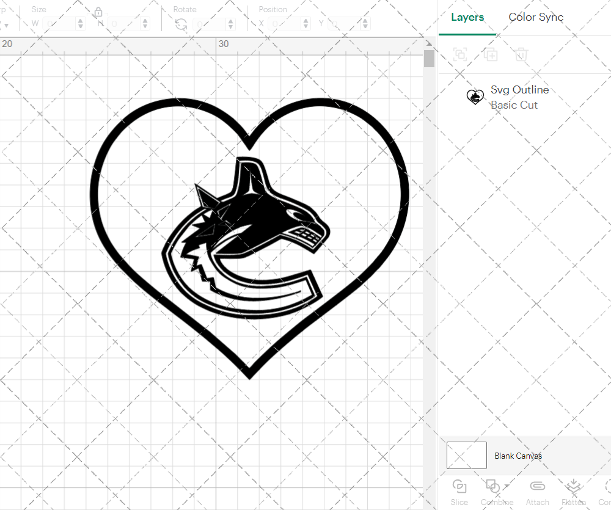Select the Layers tab
This screenshot has width=611, height=510.
point(467,17)
